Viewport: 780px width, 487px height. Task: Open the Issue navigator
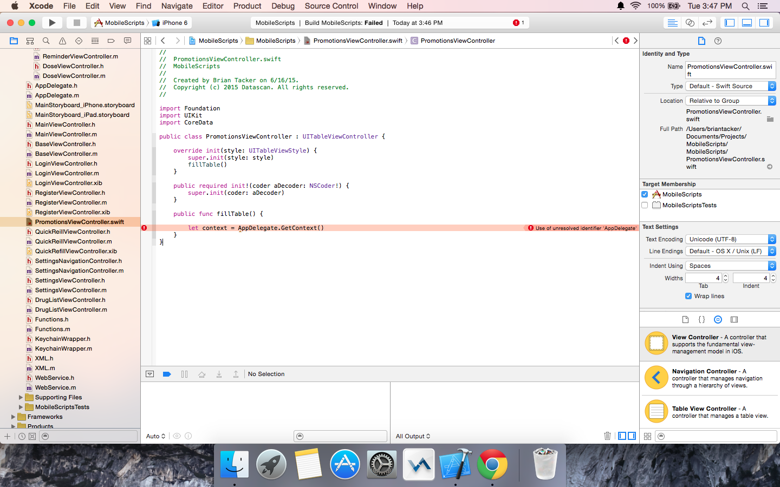tap(62, 41)
